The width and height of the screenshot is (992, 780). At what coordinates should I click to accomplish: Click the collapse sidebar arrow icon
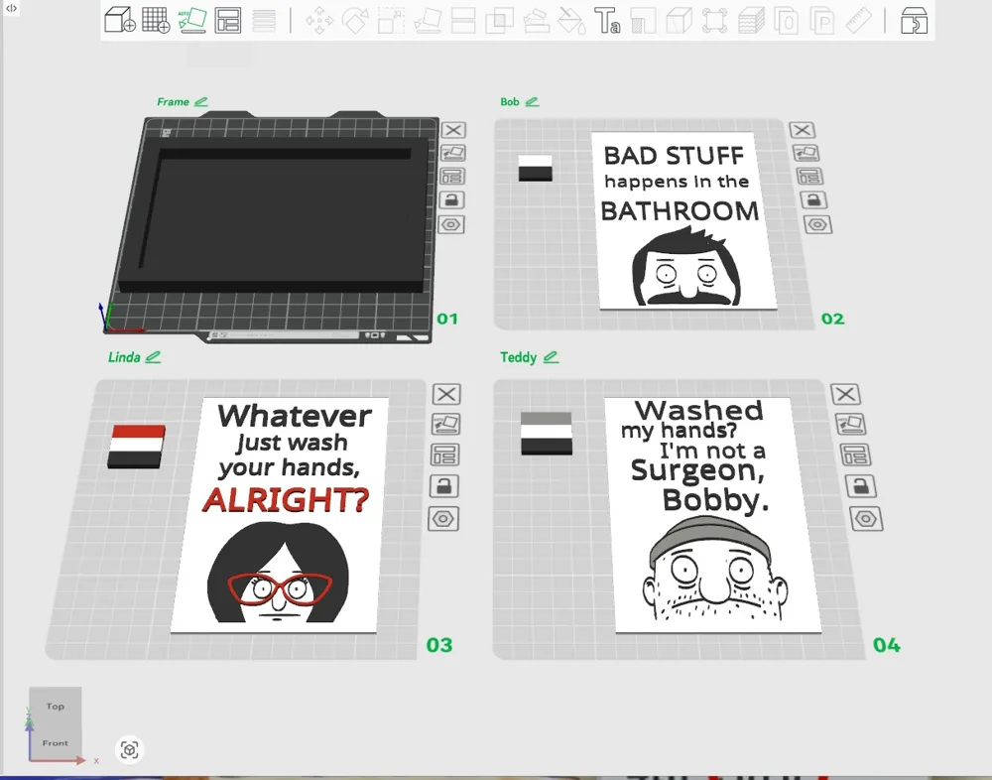(x=11, y=8)
